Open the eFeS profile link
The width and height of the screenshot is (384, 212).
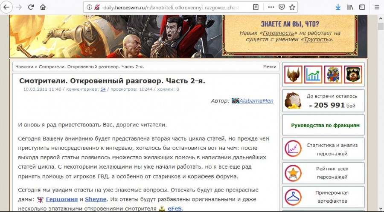click(175, 209)
